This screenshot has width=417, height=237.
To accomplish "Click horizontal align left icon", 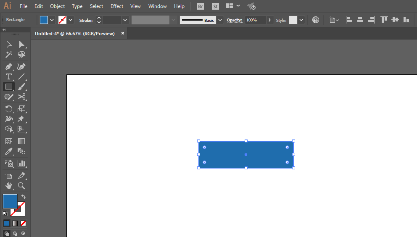I will 349,20.
